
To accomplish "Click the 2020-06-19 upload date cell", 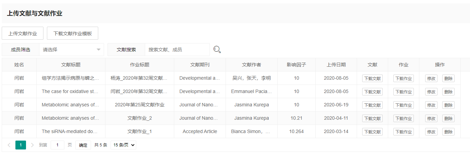I will tap(336, 105).
